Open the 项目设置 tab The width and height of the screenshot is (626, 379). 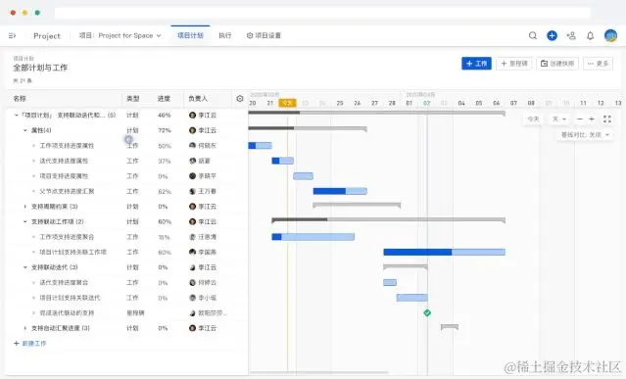coord(264,35)
